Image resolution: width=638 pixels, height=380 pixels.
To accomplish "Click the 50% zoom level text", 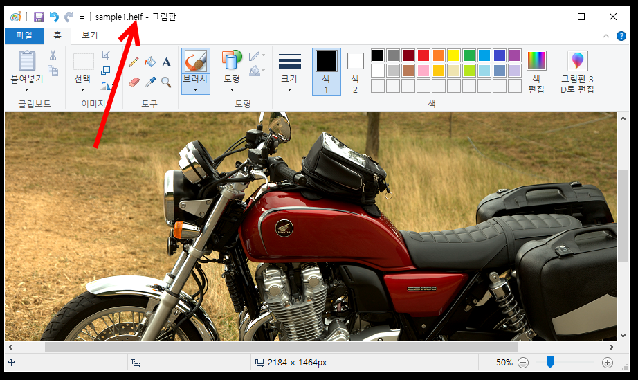I will tap(504, 362).
